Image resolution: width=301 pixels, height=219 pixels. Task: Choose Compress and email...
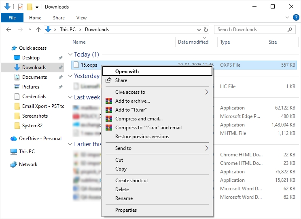(x=157, y=119)
